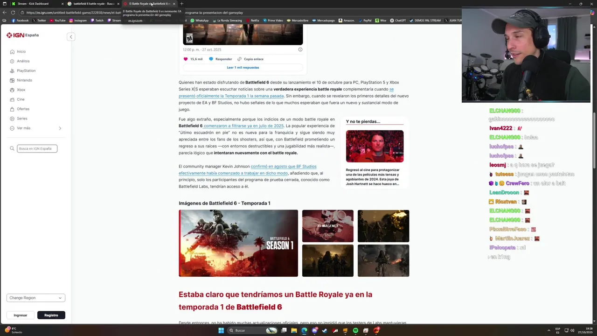
Task: Reload the page
Action: pyautogui.click(x=13, y=13)
